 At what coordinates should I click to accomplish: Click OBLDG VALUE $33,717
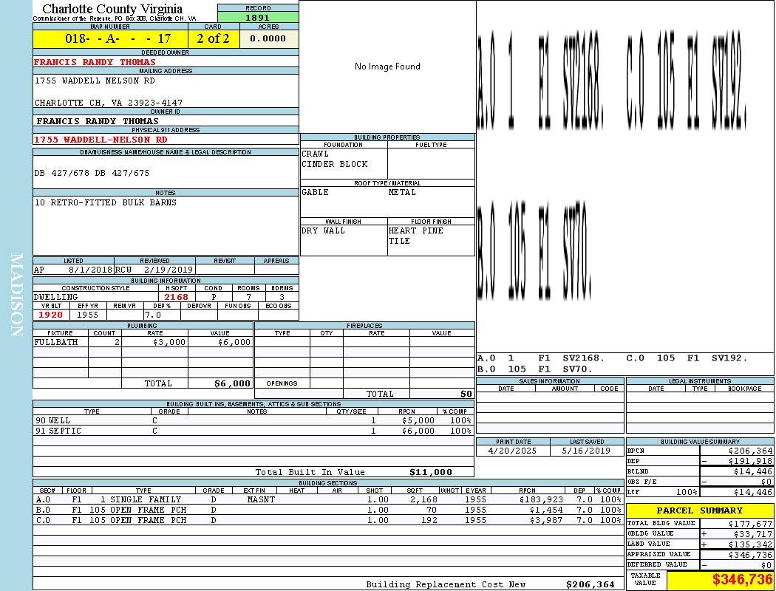(x=753, y=533)
